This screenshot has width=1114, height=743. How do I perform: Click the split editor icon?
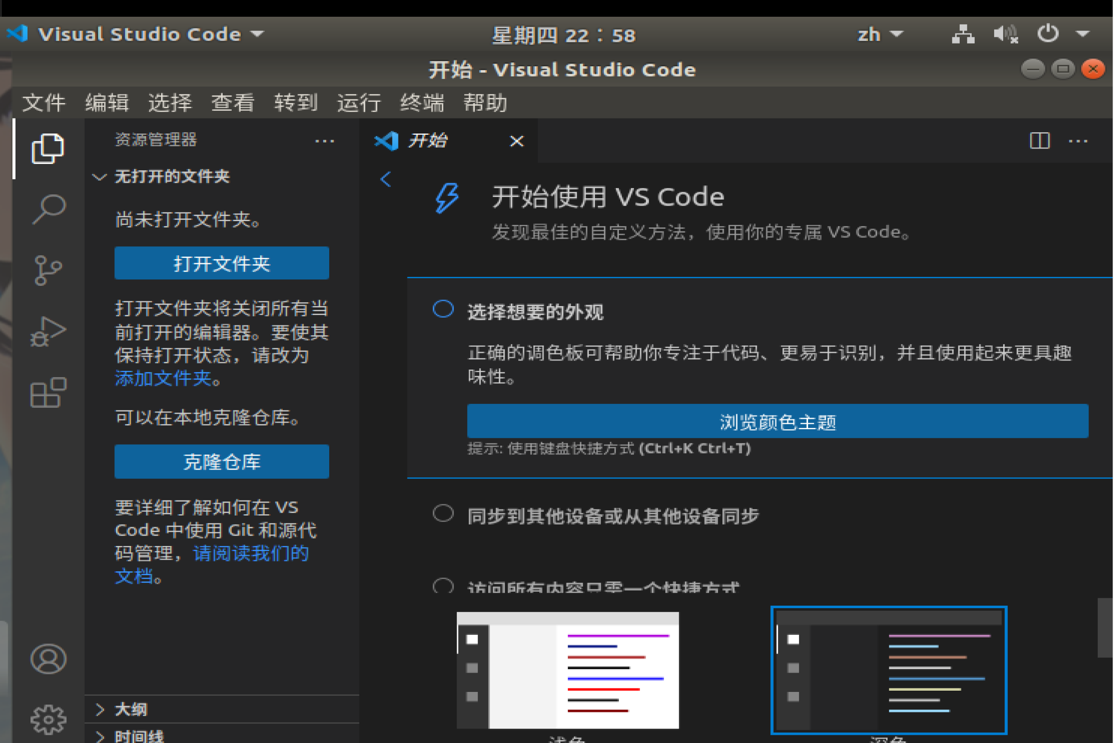1039,141
